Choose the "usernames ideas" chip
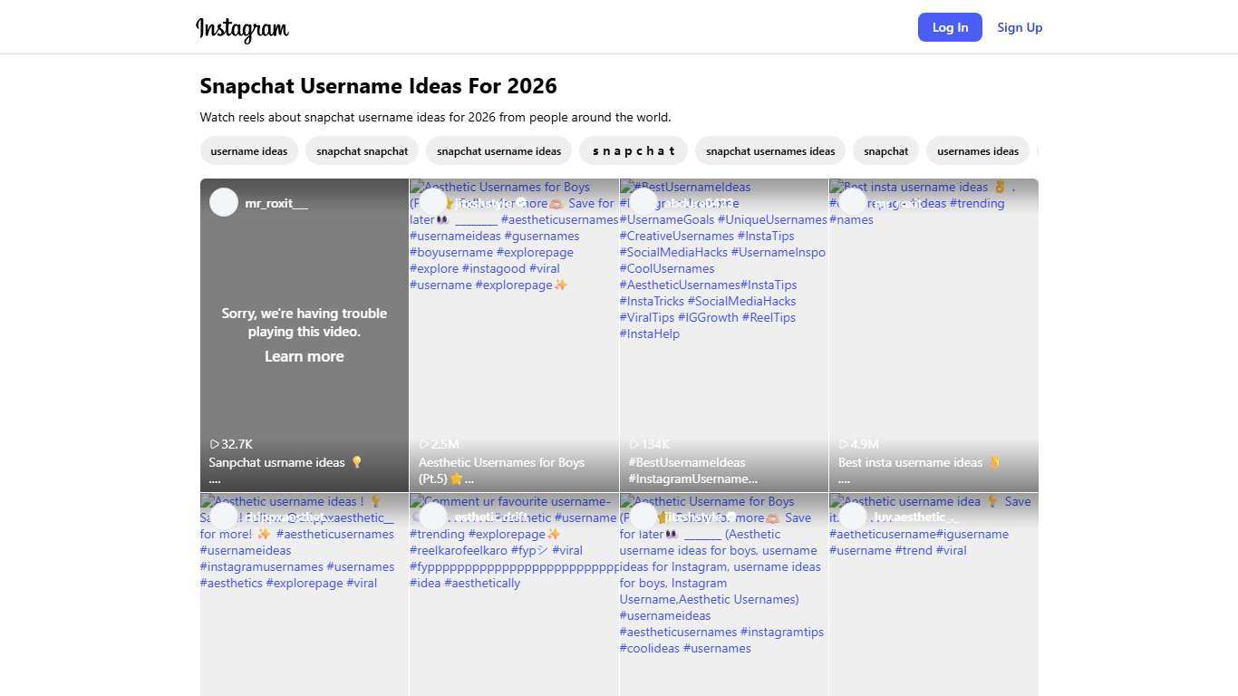Image resolution: width=1238 pixels, height=696 pixels. tap(977, 151)
